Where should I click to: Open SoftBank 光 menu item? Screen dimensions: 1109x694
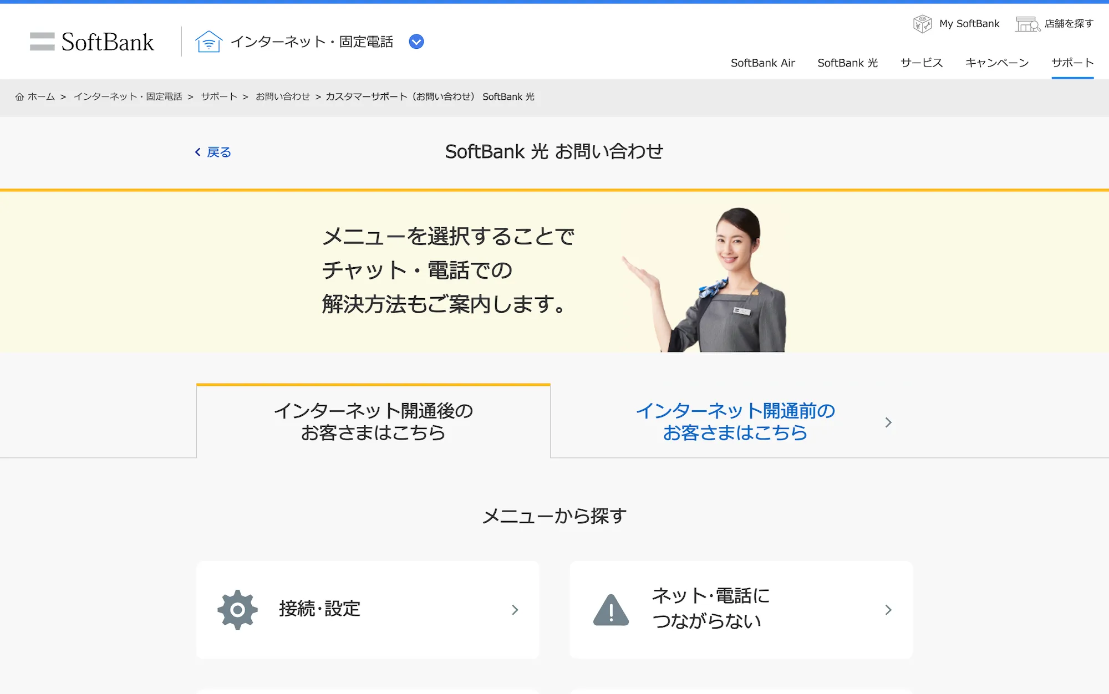point(847,63)
